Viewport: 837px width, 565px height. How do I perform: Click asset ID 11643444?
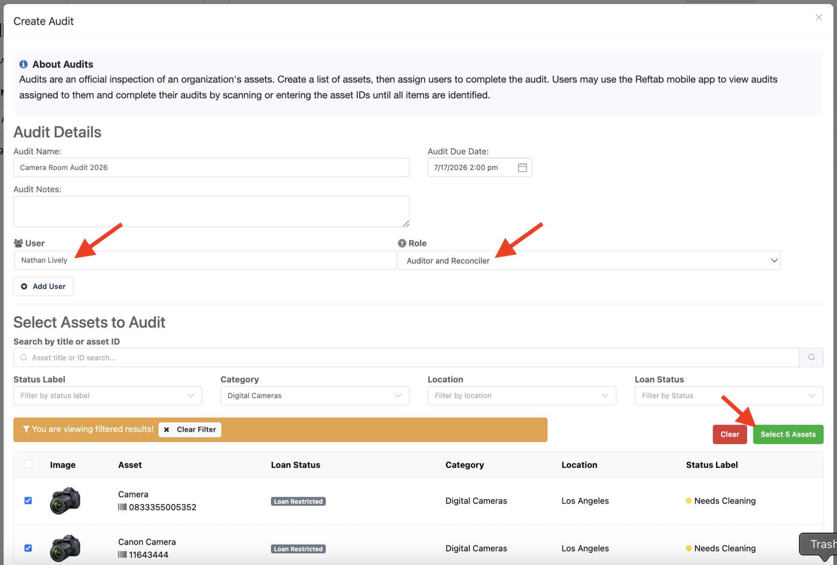149,555
